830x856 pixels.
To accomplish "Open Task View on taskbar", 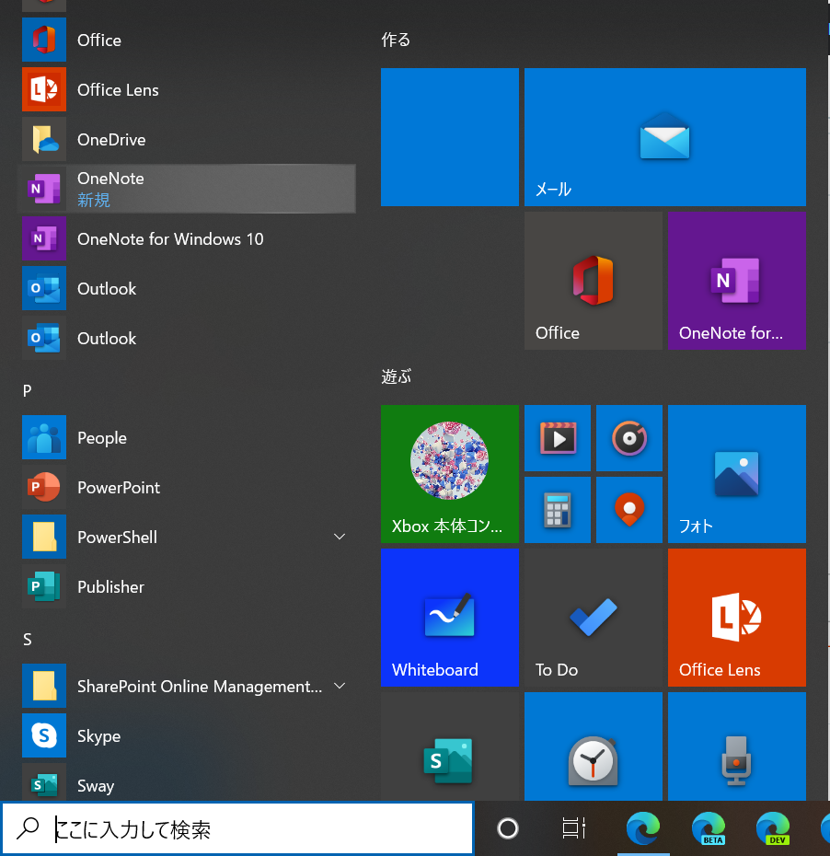I will click(x=574, y=828).
